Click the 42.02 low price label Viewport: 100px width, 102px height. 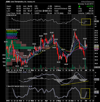(59, 62)
